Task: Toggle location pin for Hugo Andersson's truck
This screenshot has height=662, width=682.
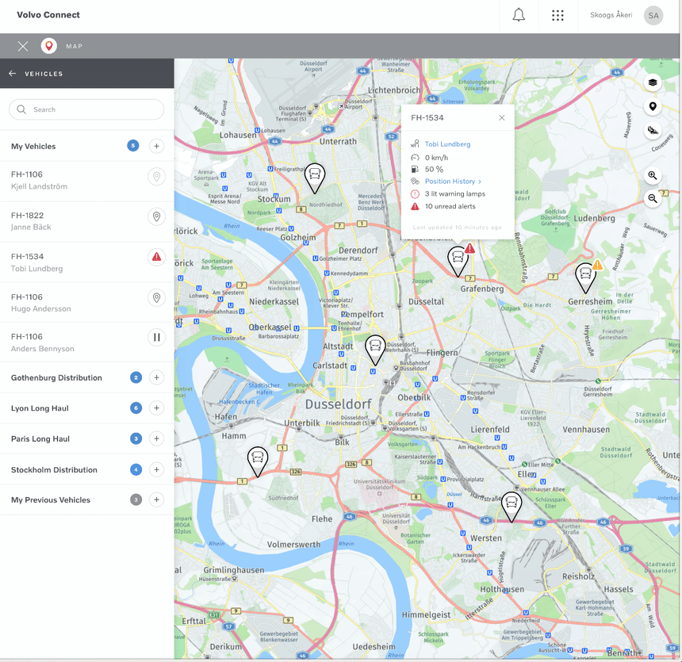Action: click(156, 298)
